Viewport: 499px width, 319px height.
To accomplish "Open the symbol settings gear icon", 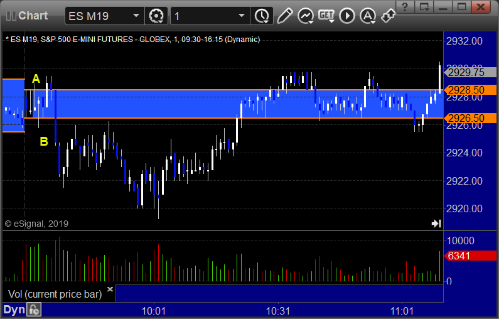I will pos(156,16).
